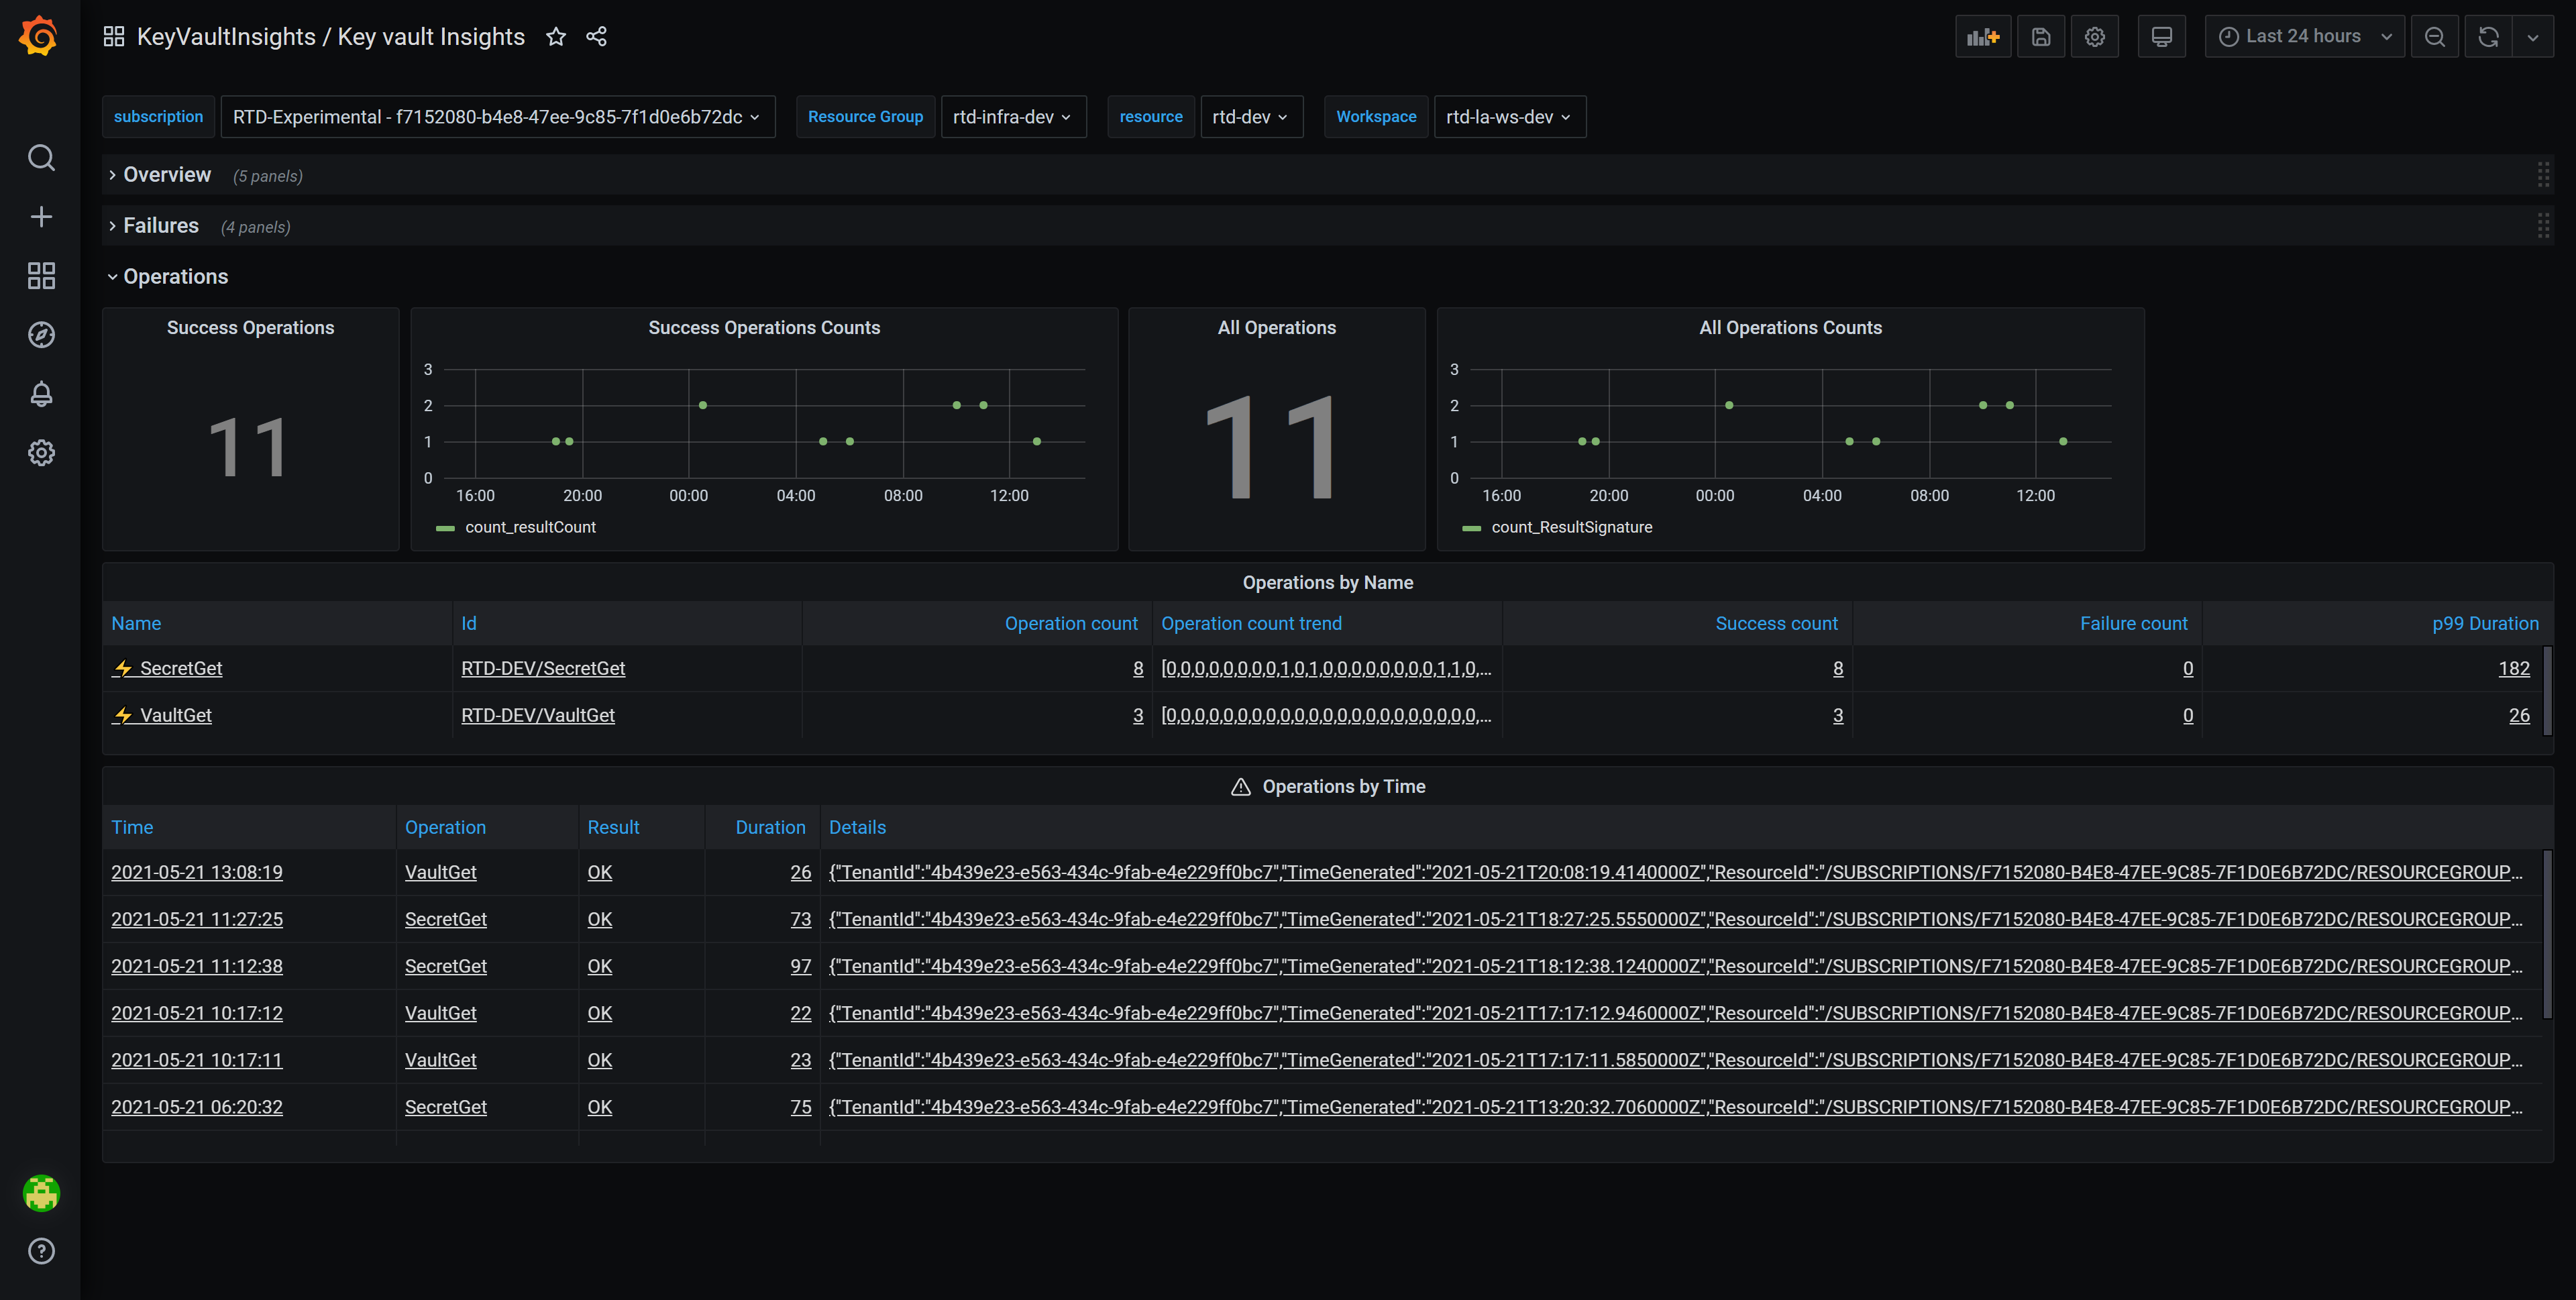
Task: Toggle the count_resultCount legend series
Action: tap(530, 527)
